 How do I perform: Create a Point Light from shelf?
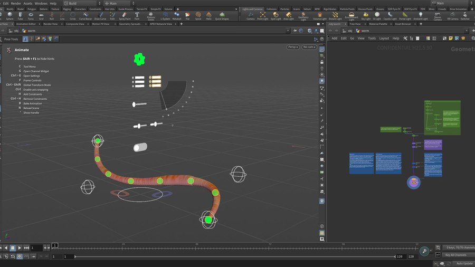coord(262,15)
